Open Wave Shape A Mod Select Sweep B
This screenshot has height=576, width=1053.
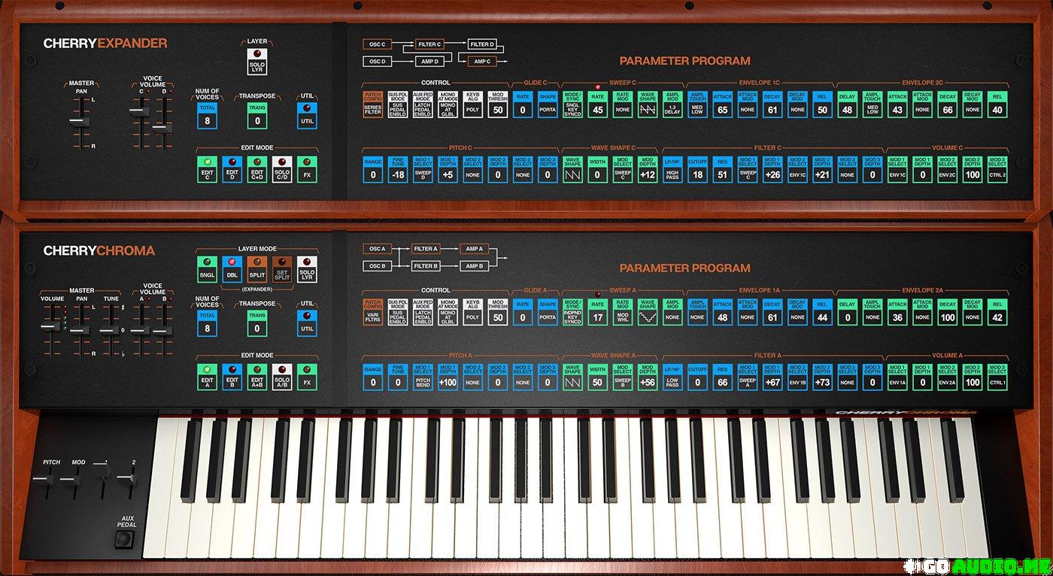[623, 377]
